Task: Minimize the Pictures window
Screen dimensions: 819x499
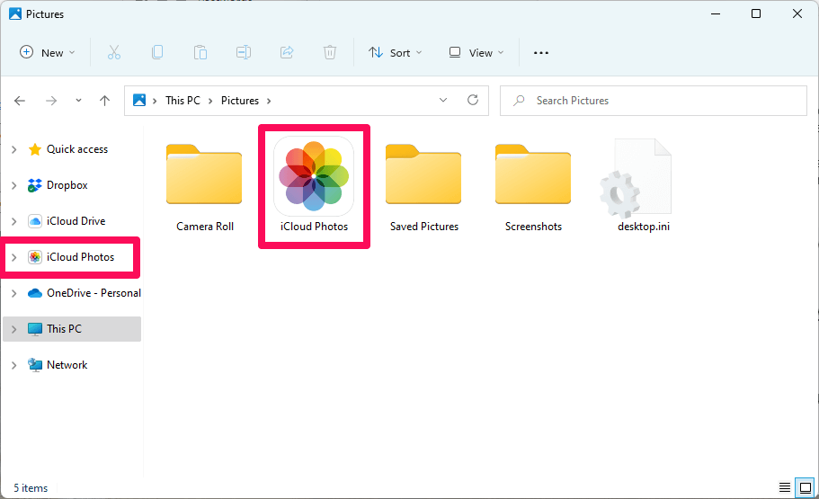Action: point(716,13)
